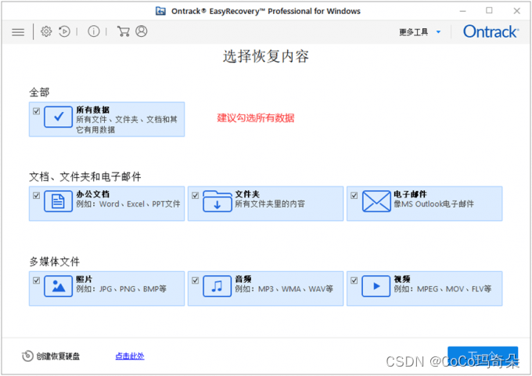Screen dimensions: 532x376
Task: Click the 电子邮件 envelope icon
Action: (x=376, y=201)
